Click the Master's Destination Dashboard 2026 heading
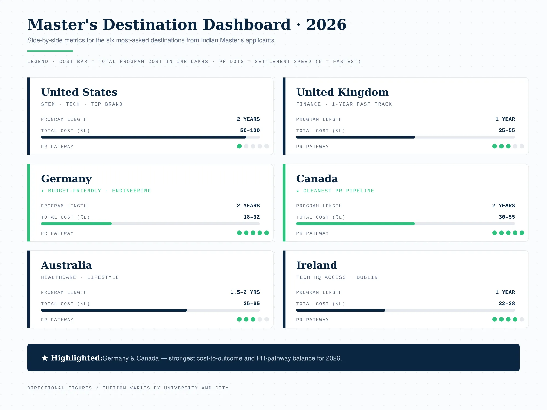 pyautogui.click(x=187, y=24)
